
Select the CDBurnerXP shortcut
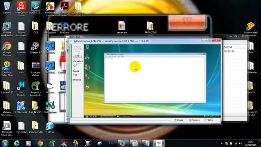pyautogui.click(x=21, y=107)
